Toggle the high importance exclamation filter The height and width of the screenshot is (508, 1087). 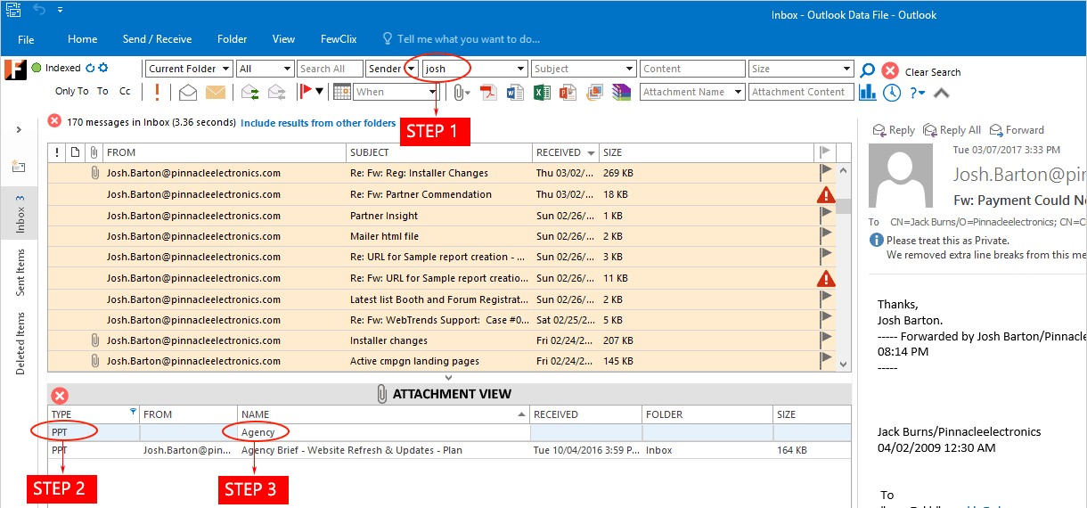158,92
